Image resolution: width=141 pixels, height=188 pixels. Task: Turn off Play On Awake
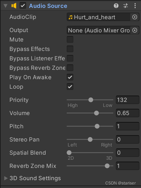[70, 77]
